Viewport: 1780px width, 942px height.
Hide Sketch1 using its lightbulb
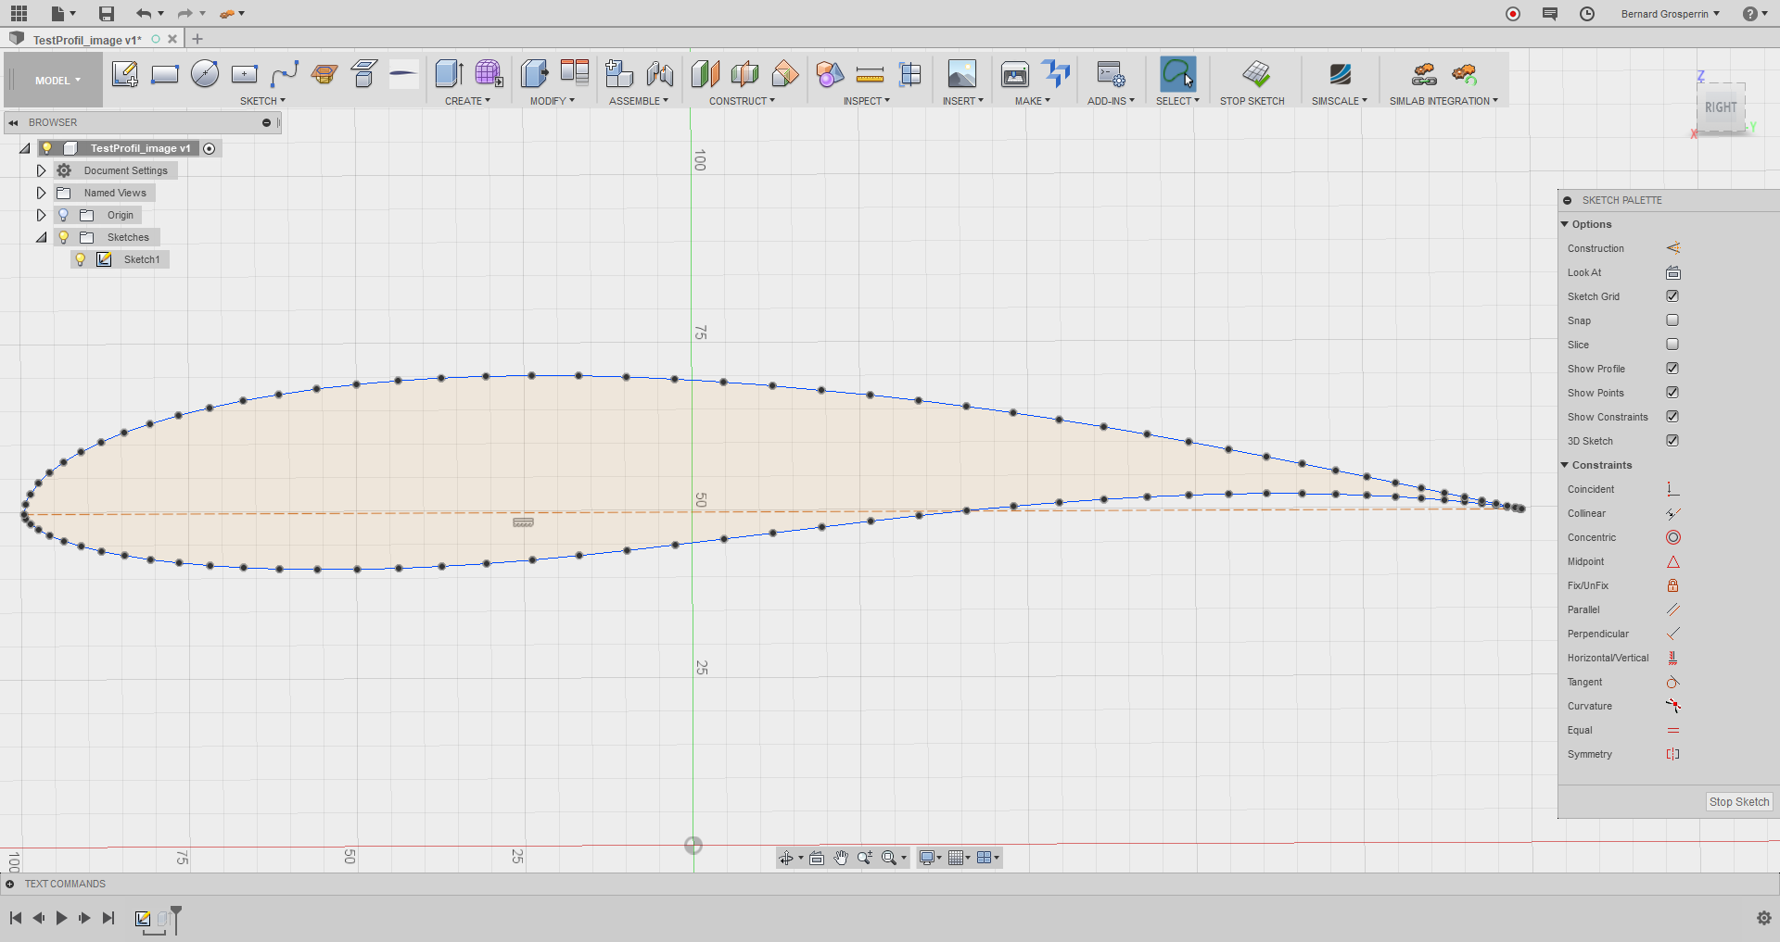[x=81, y=260]
